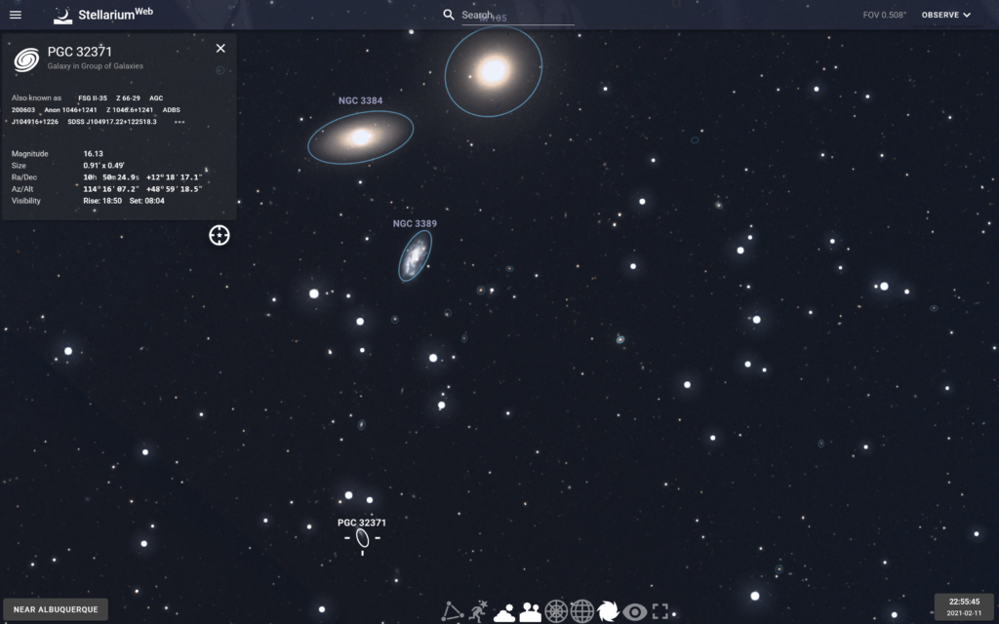Center view on selected object button

pyautogui.click(x=220, y=235)
